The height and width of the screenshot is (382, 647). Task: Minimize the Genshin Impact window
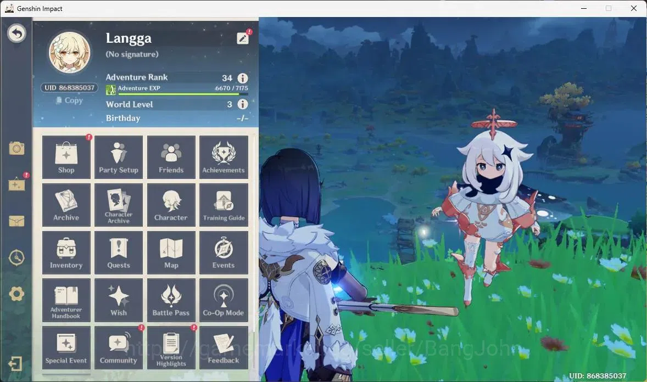pyautogui.click(x=584, y=8)
